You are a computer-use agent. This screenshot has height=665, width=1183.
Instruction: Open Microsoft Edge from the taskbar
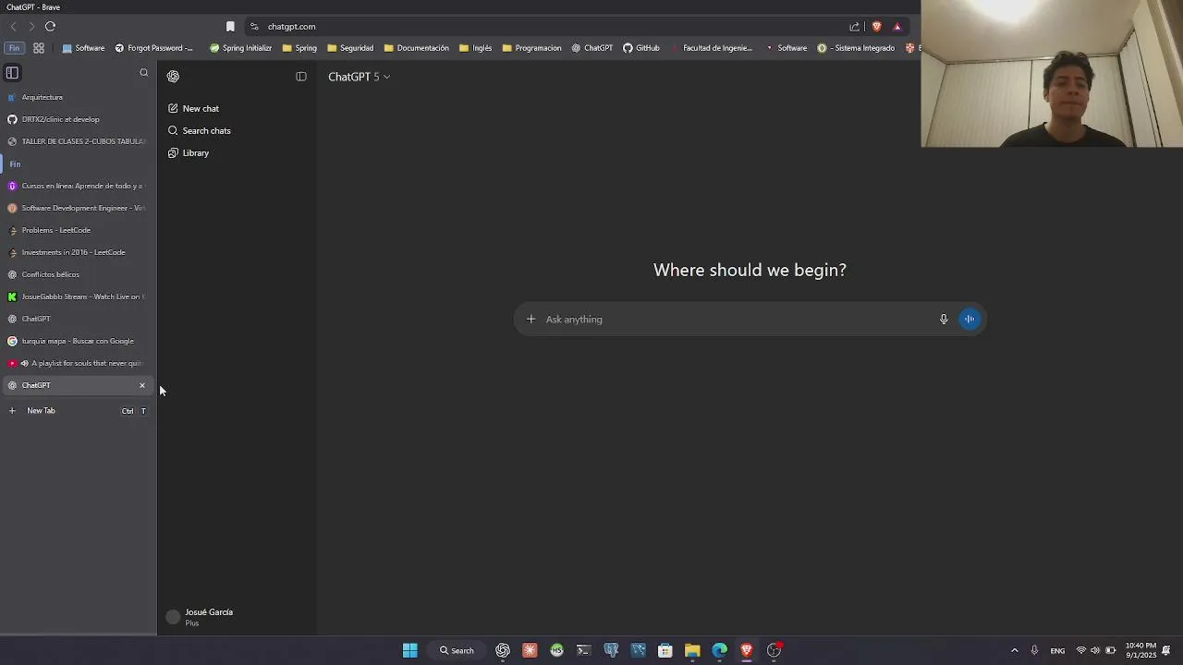pos(719,650)
